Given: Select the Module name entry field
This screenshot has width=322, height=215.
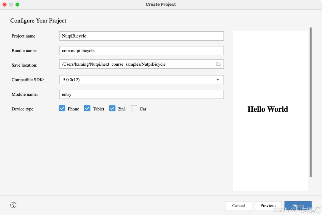Looking at the screenshot, I should [141, 94].
